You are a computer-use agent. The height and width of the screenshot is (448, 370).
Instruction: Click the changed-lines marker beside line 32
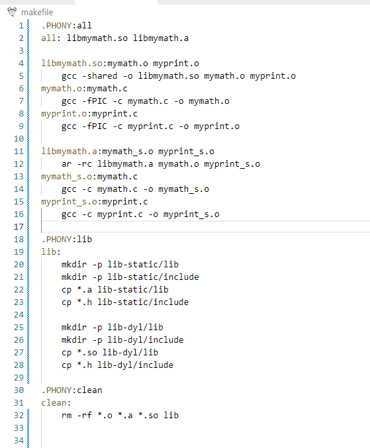28,416
